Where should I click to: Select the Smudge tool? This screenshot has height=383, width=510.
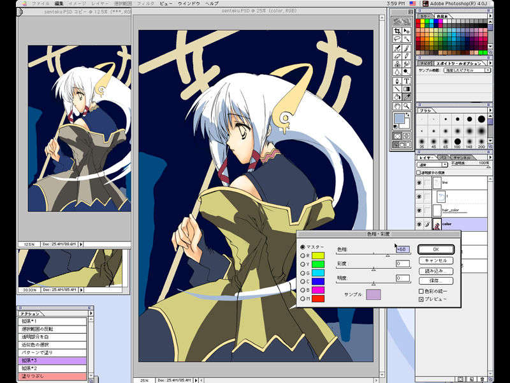[x=407, y=64]
